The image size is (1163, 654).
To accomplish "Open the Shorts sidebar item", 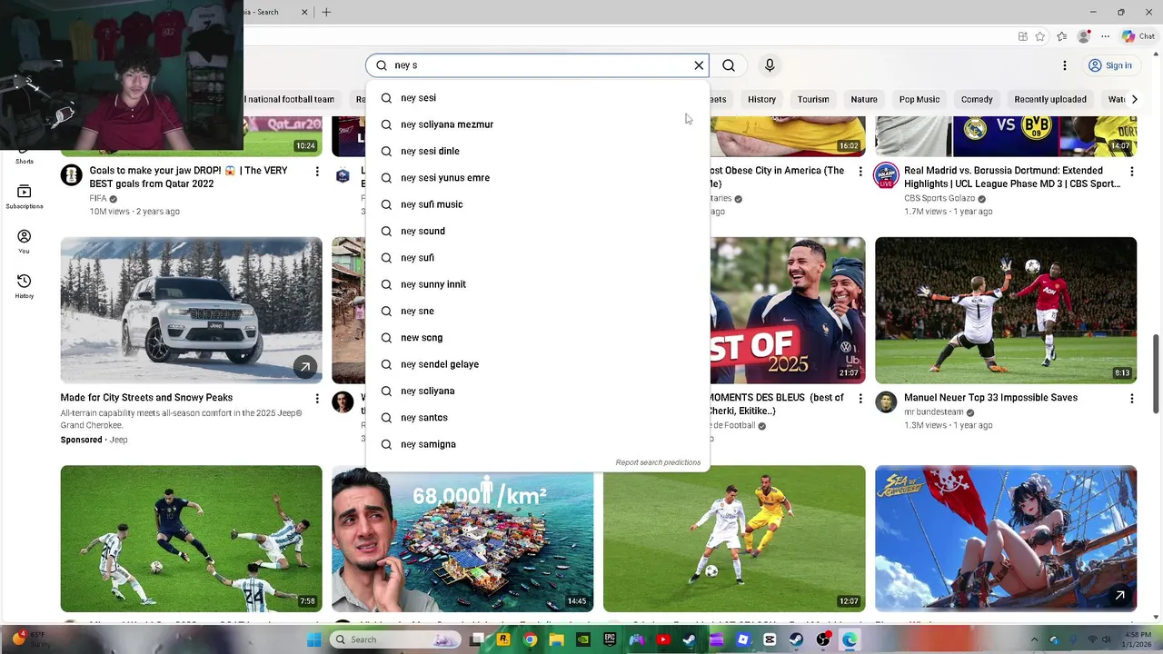I will (25, 154).
